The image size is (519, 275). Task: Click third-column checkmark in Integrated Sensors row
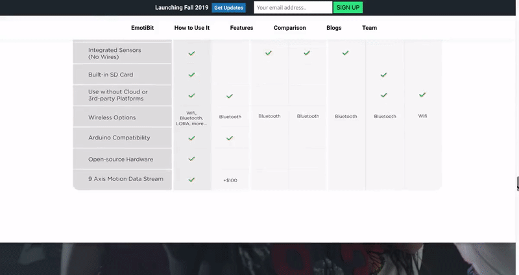(x=269, y=53)
